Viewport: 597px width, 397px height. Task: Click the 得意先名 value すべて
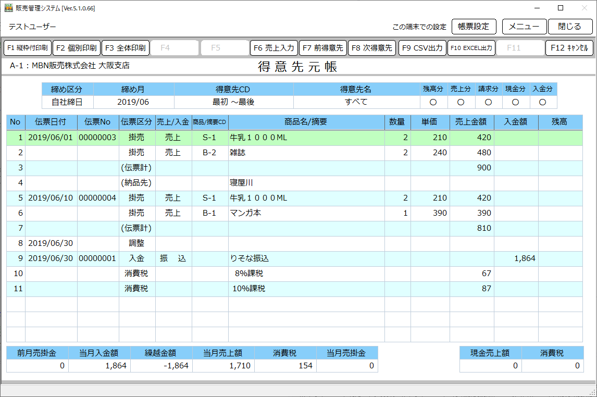pyautogui.click(x=356, y=102)
